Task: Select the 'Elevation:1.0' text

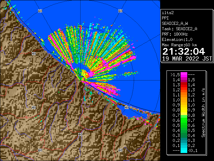Action: pyautogui.click(x=177, y=40)
